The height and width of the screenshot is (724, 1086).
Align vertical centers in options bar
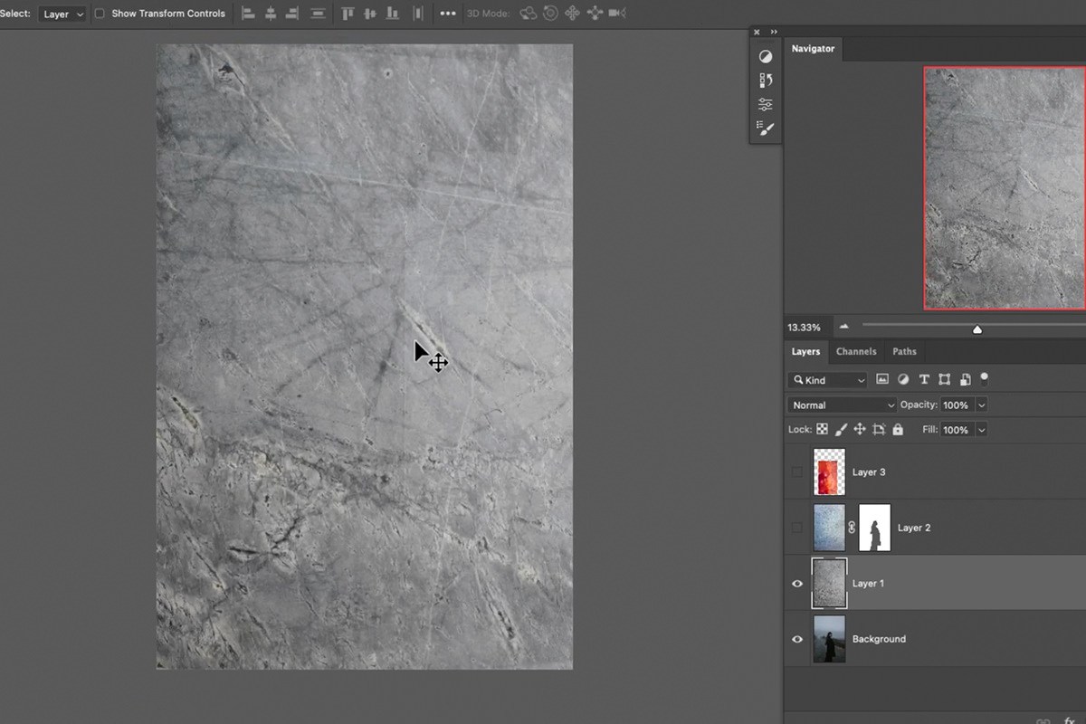pos(369,14)
